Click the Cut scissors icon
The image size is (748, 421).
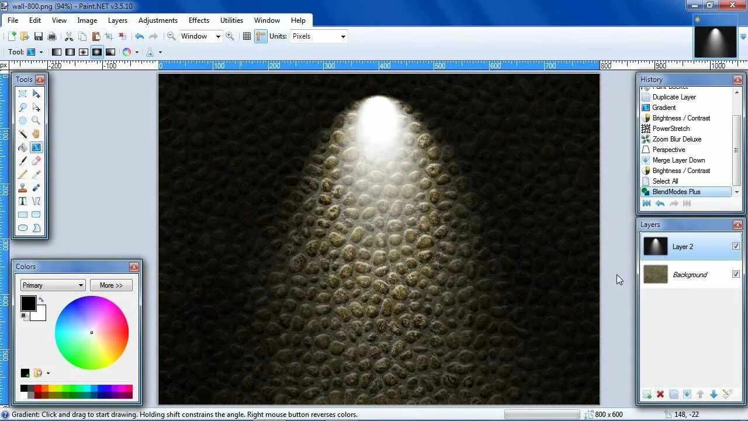click(x=69, y=36)
